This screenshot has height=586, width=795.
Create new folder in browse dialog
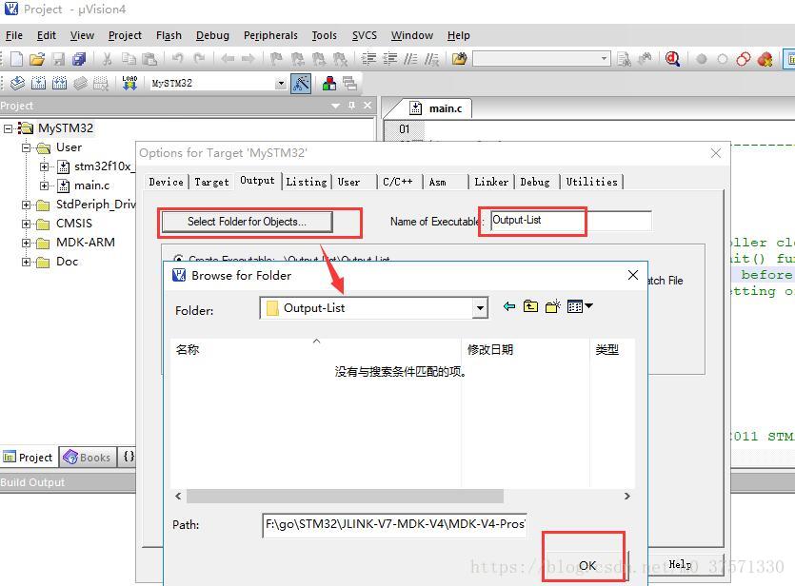(552, 306)
